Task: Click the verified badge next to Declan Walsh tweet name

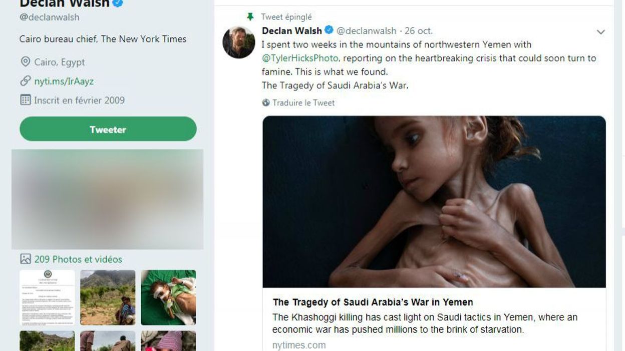Action: pos(329,31)
